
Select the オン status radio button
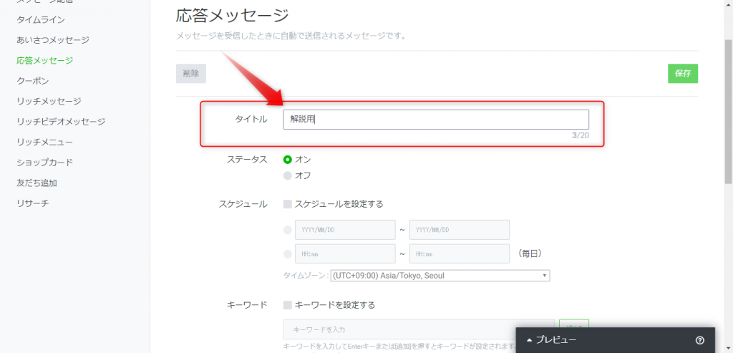[x=288, y=160]
